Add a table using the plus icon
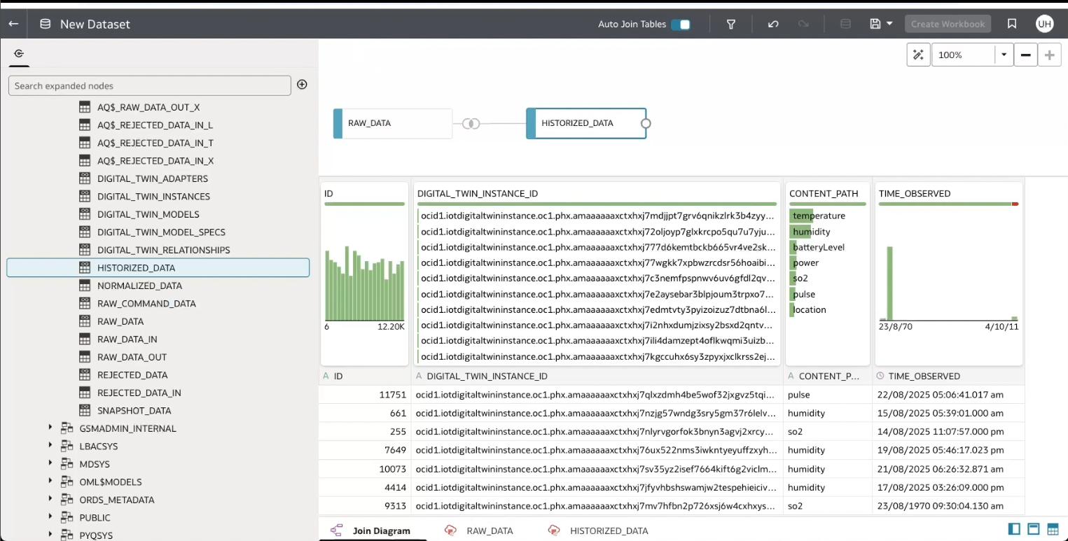The image size is (1068, 541). 302,85
